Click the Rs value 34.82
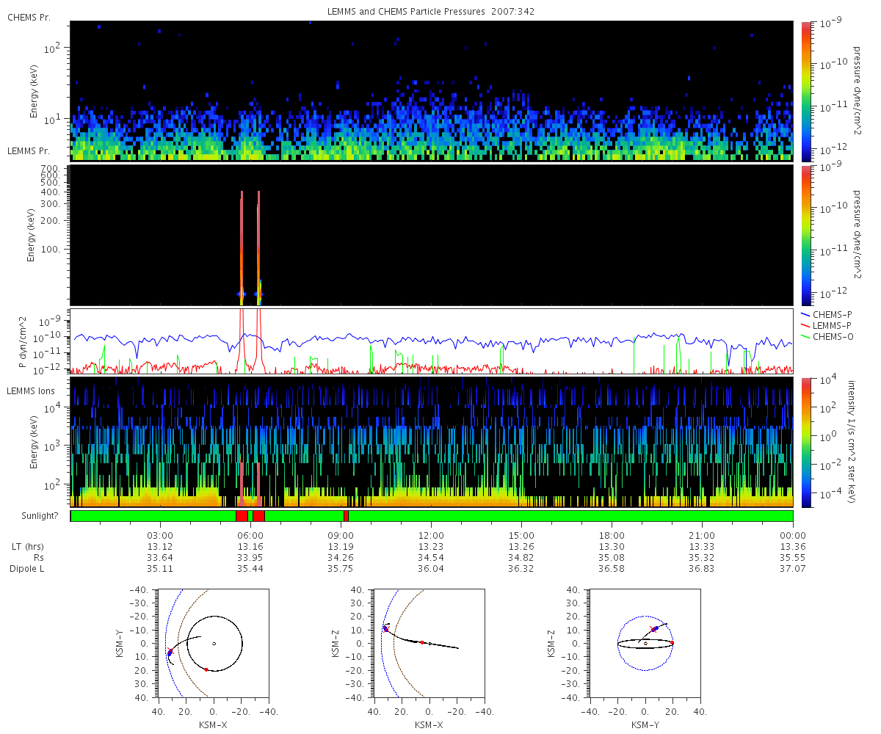Screen dimensions: 881x734 [x=521, y=557]
